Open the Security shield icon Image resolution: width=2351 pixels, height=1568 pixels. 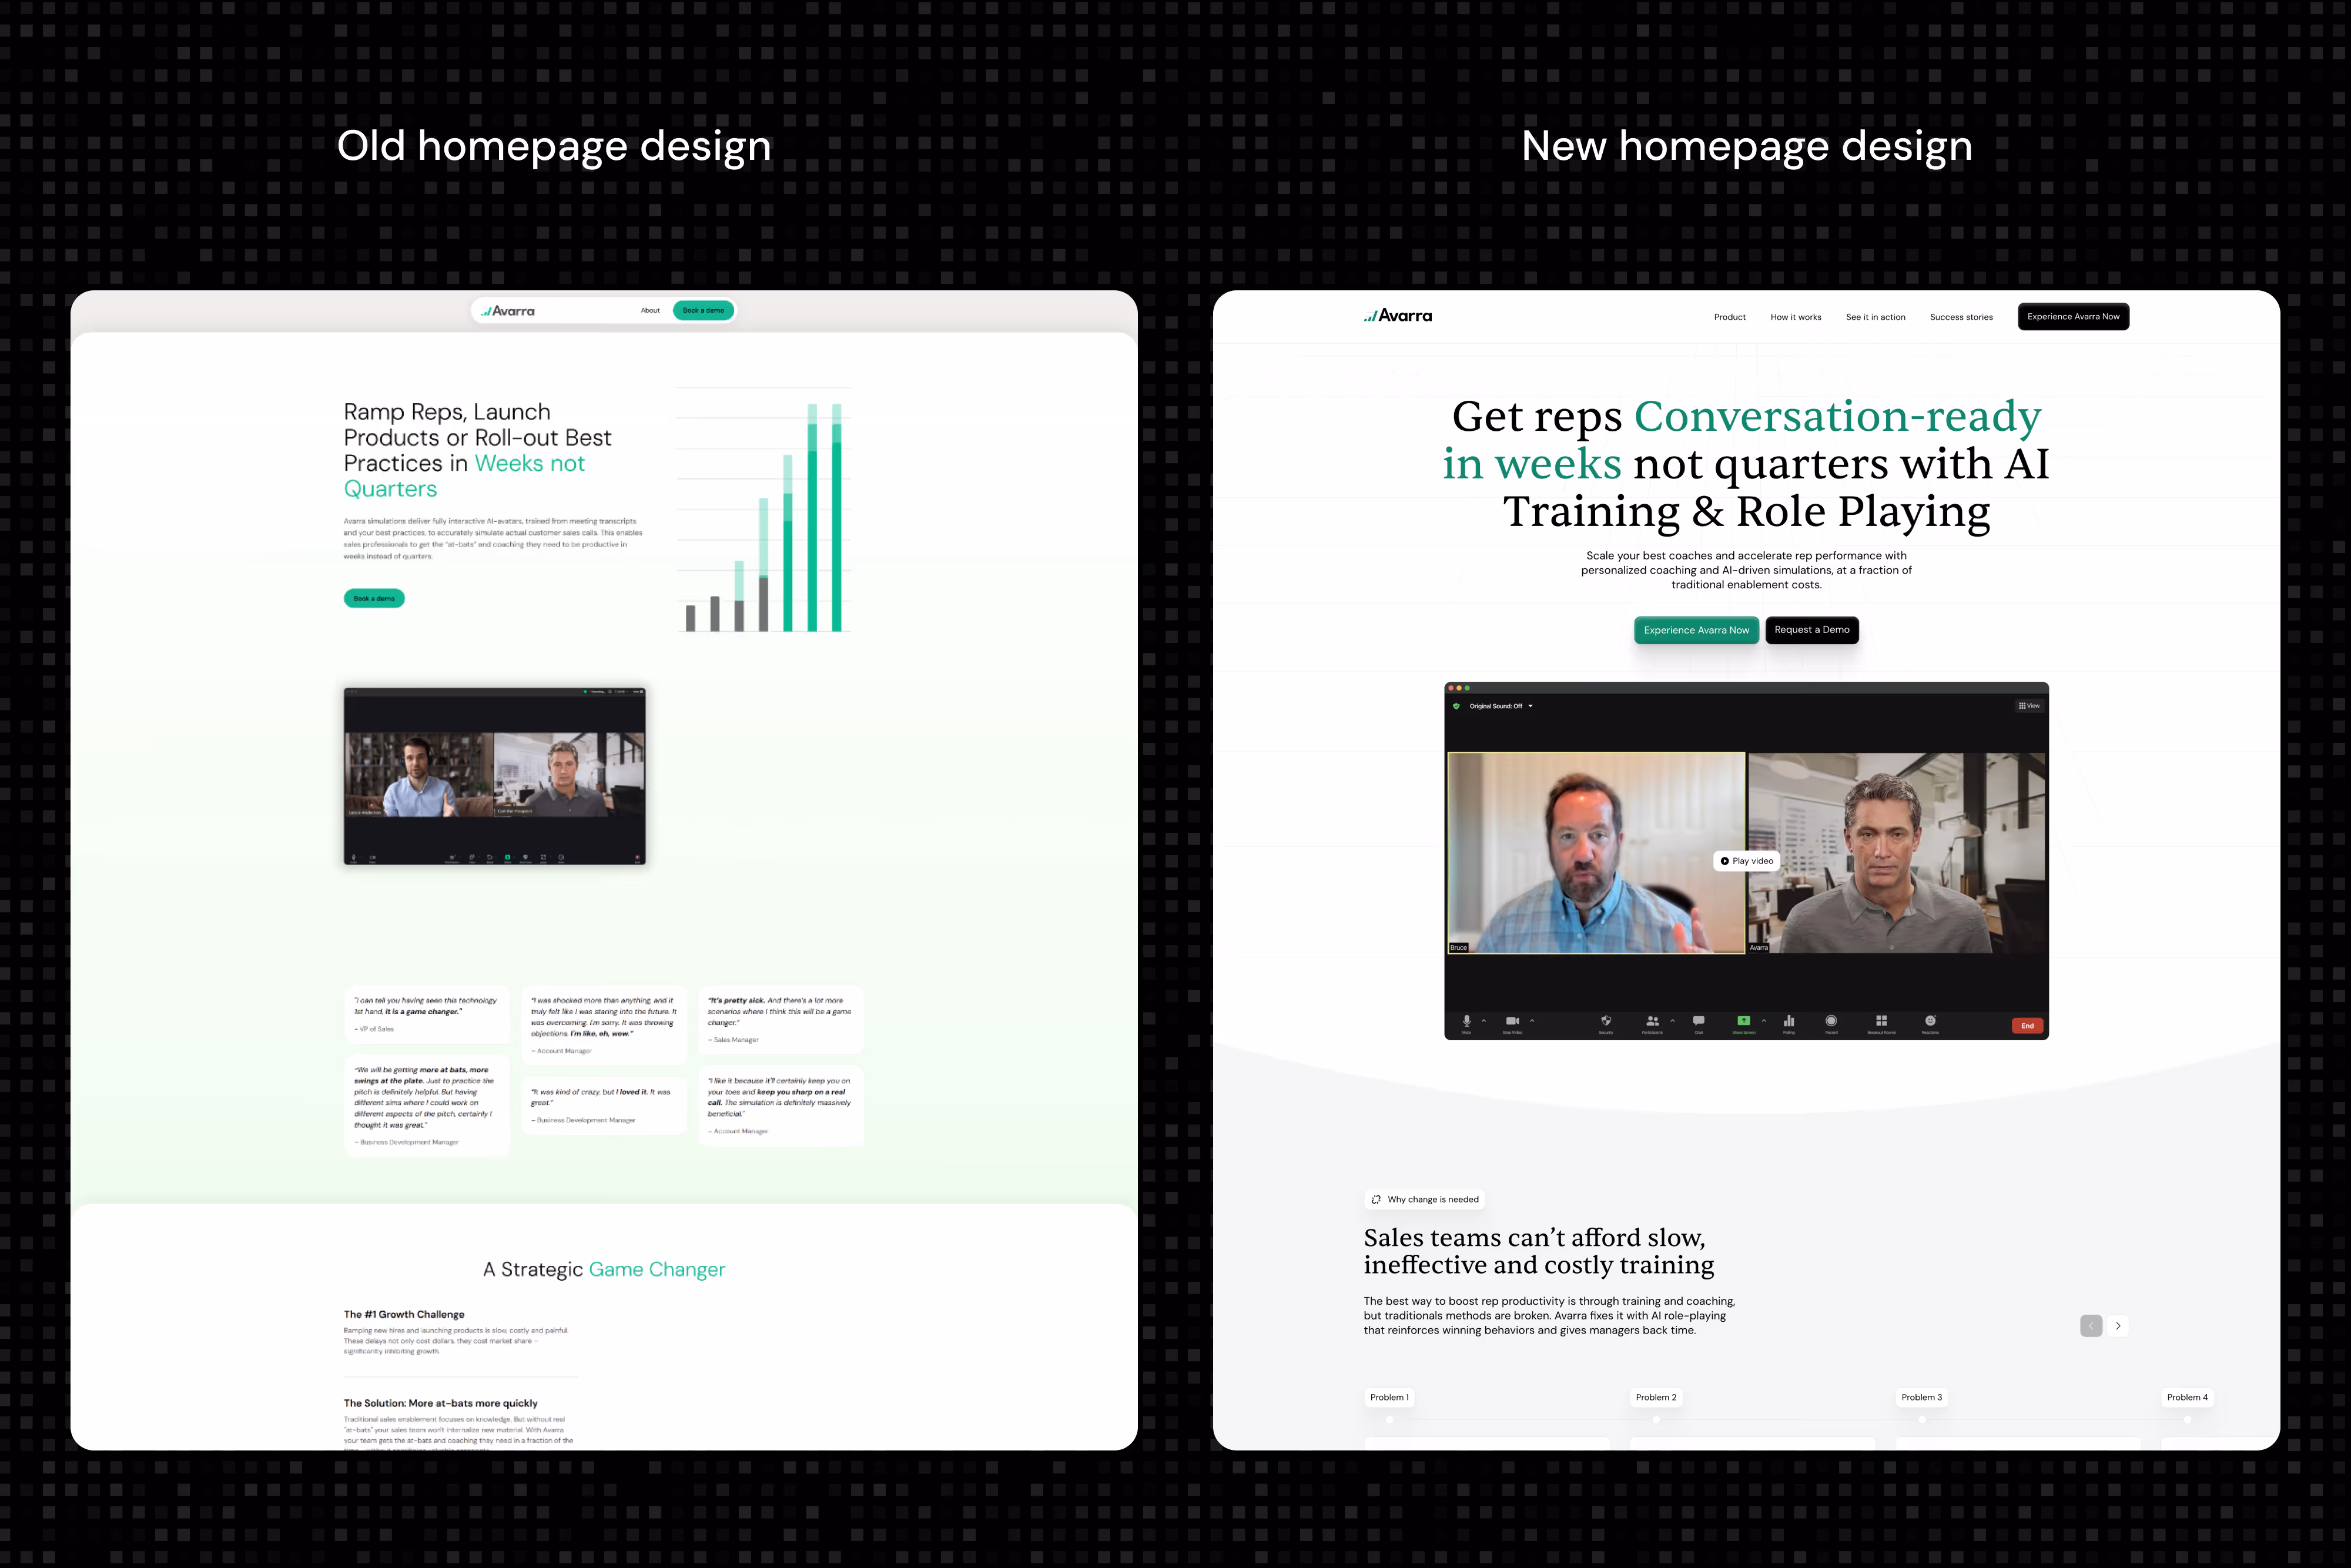click(x=1606, y=1021)
